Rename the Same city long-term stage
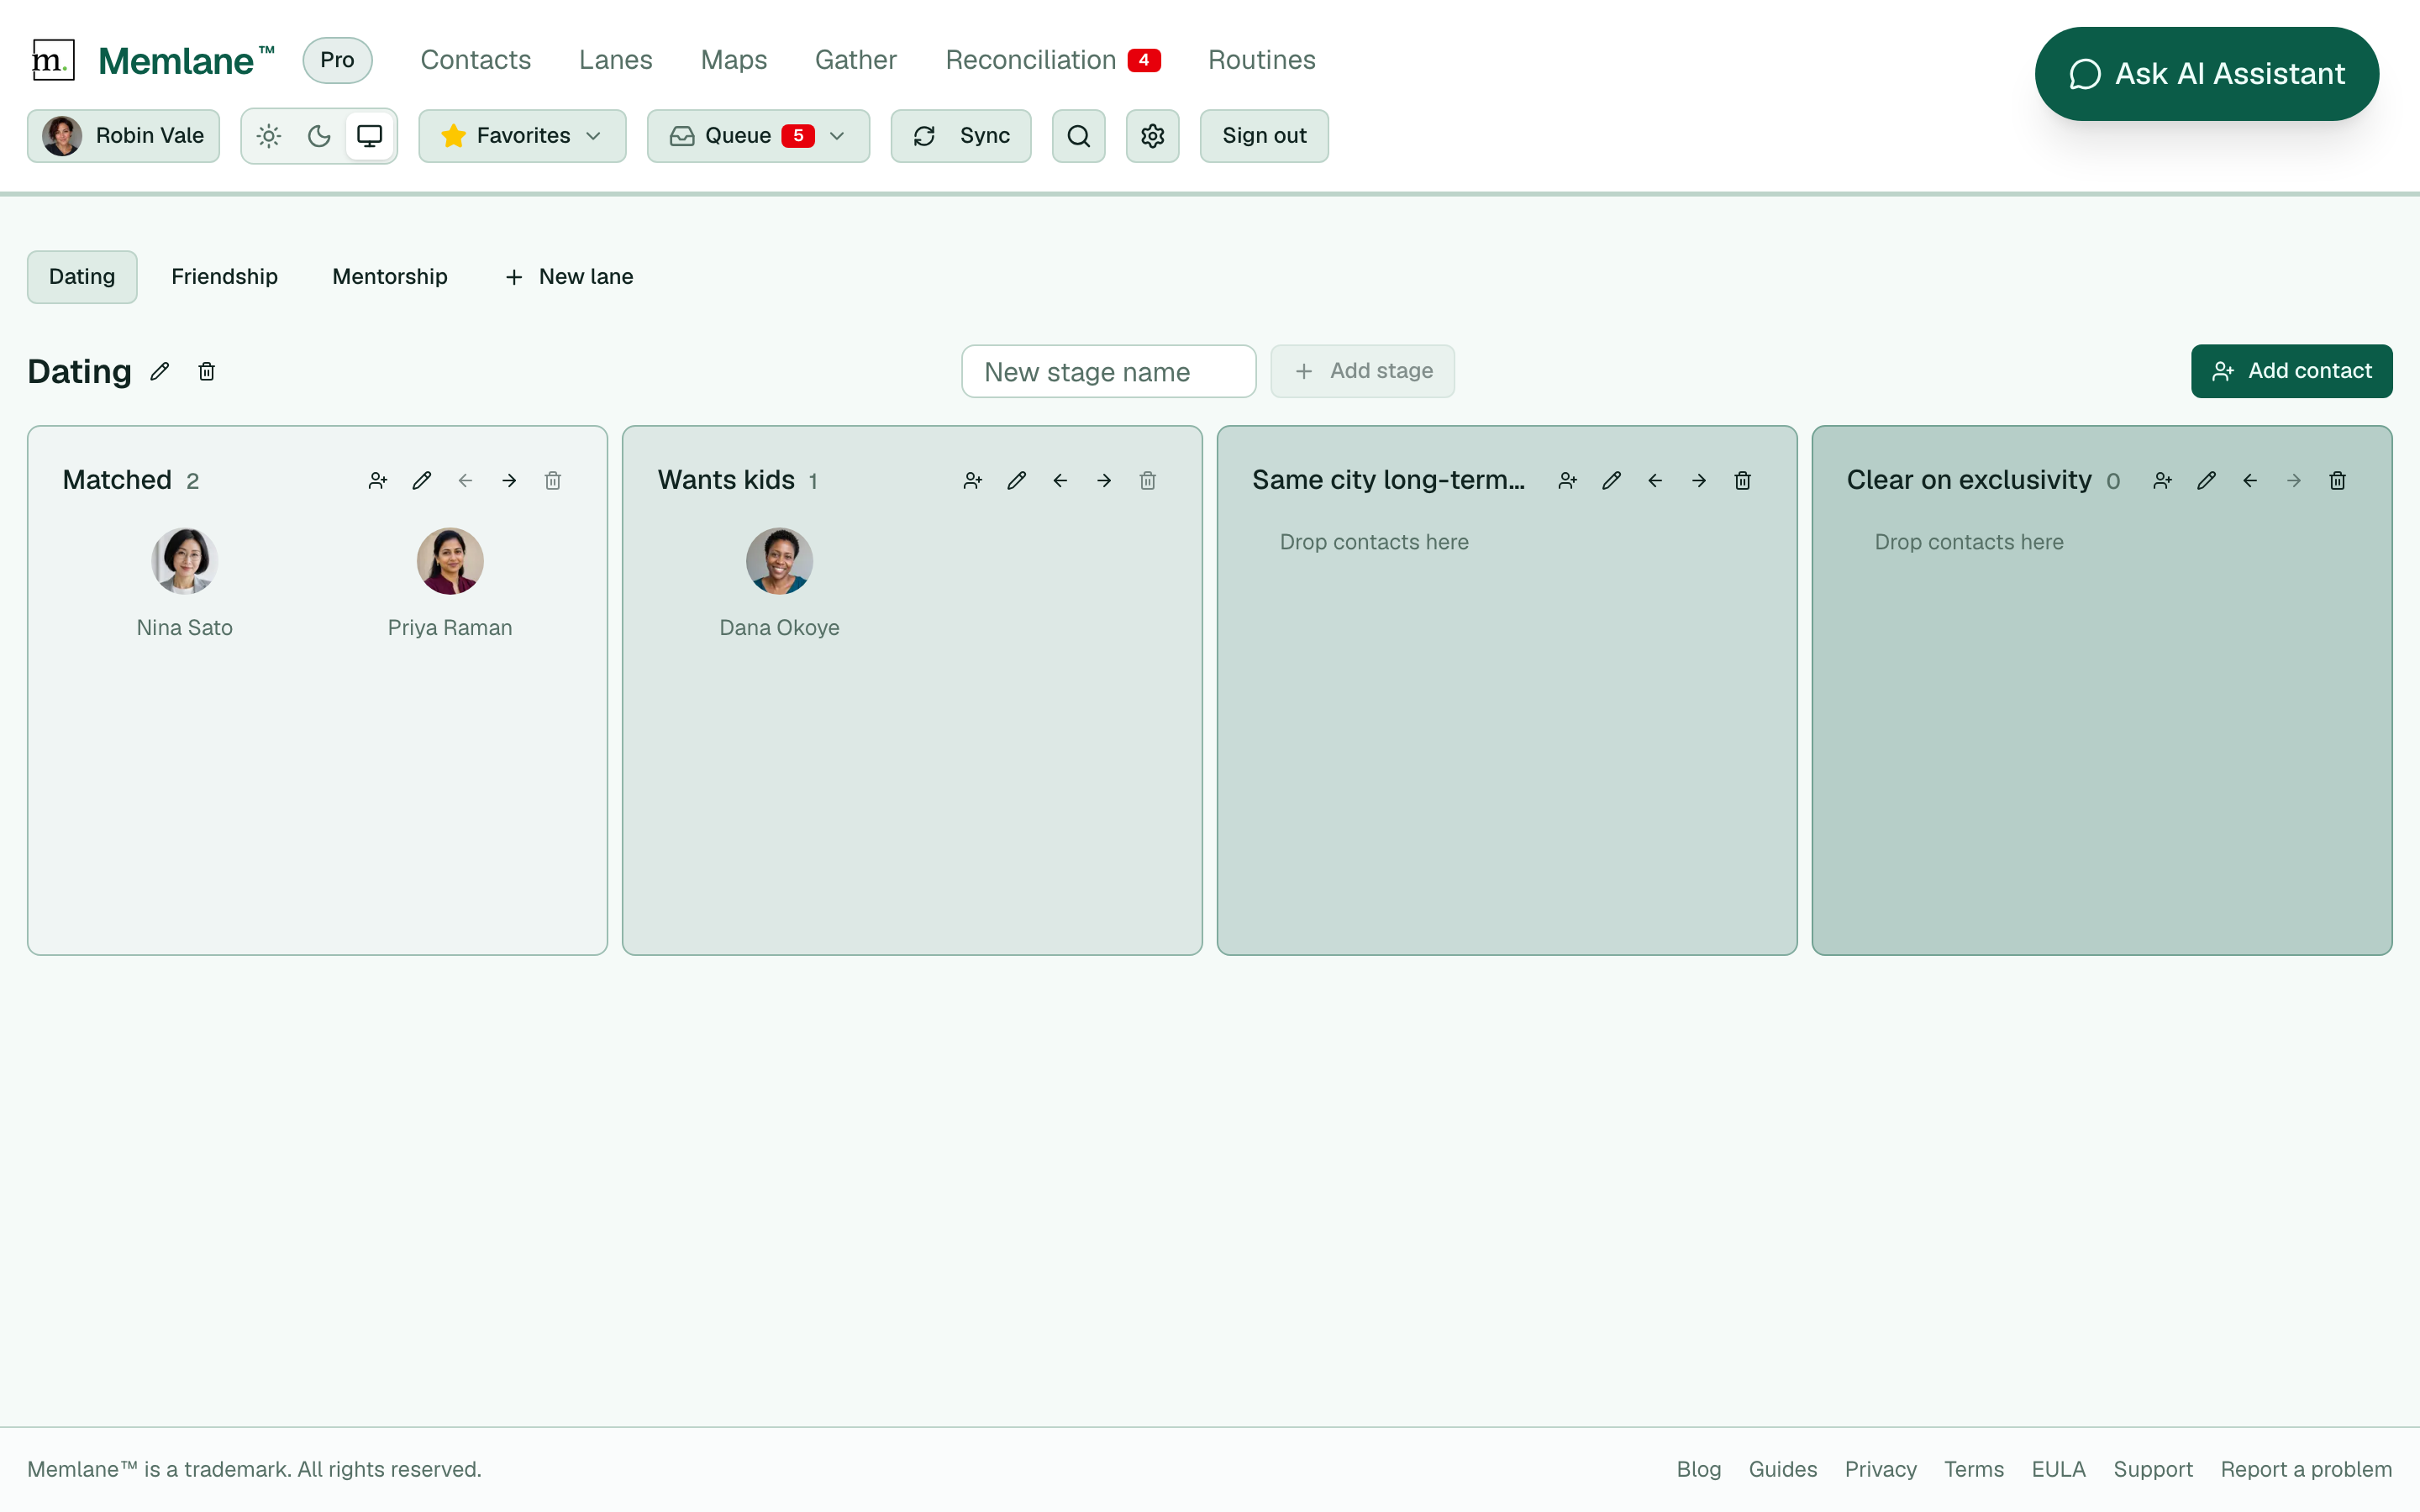 pos(1612,481)
